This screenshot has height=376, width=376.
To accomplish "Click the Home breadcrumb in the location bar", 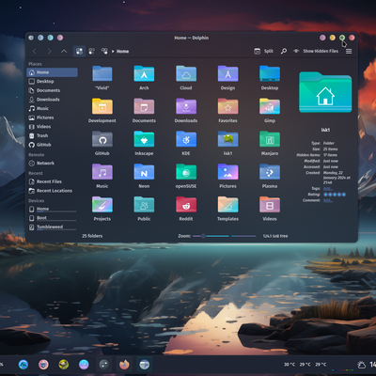I will coord(122,52).
